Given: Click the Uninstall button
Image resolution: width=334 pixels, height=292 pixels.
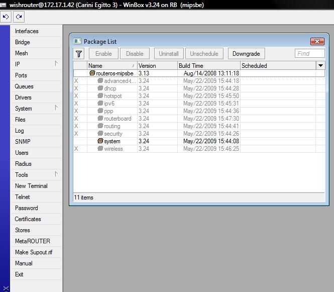Looking at the screenshot, I should click(169, 54).
